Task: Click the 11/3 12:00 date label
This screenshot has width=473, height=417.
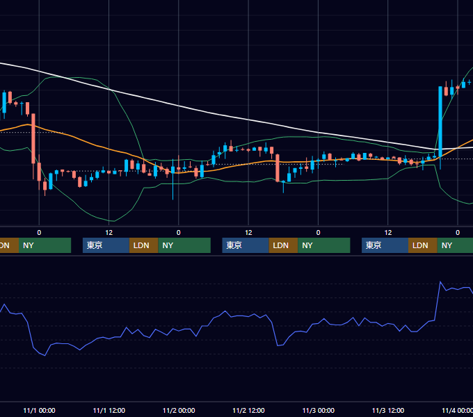Action: point(388,410)
